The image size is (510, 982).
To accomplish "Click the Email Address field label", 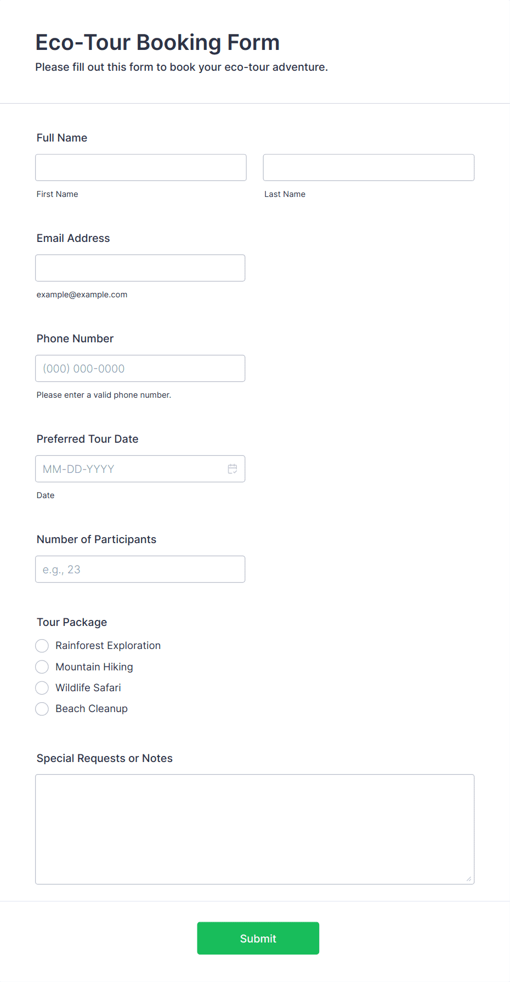I will (x=73, y=238).
